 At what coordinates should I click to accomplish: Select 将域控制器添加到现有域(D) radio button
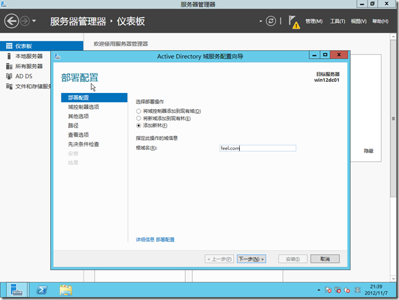point(138,111)
